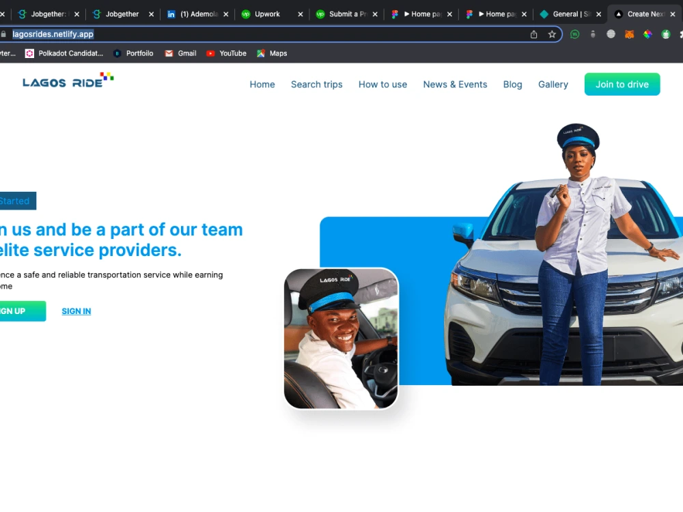Open News & Events nav link
The width and height of the screenshot is (683, 512).
pos(455,85)
